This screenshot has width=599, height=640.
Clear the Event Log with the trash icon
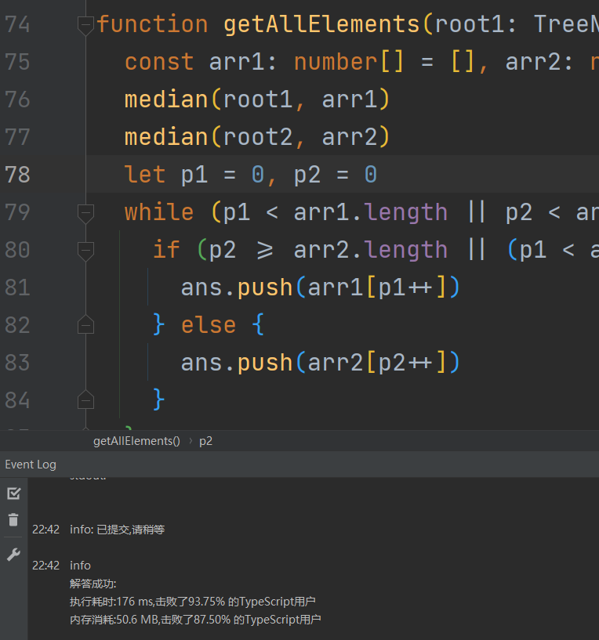(x=13, y=519)
